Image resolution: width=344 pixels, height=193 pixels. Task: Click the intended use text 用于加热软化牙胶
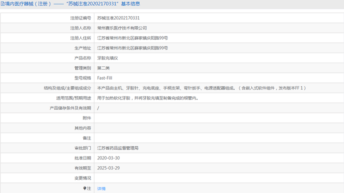148,98
